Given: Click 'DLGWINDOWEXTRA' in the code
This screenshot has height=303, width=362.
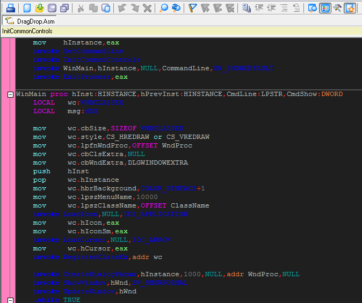Looking at the screenshot, I should pos(158,163).
